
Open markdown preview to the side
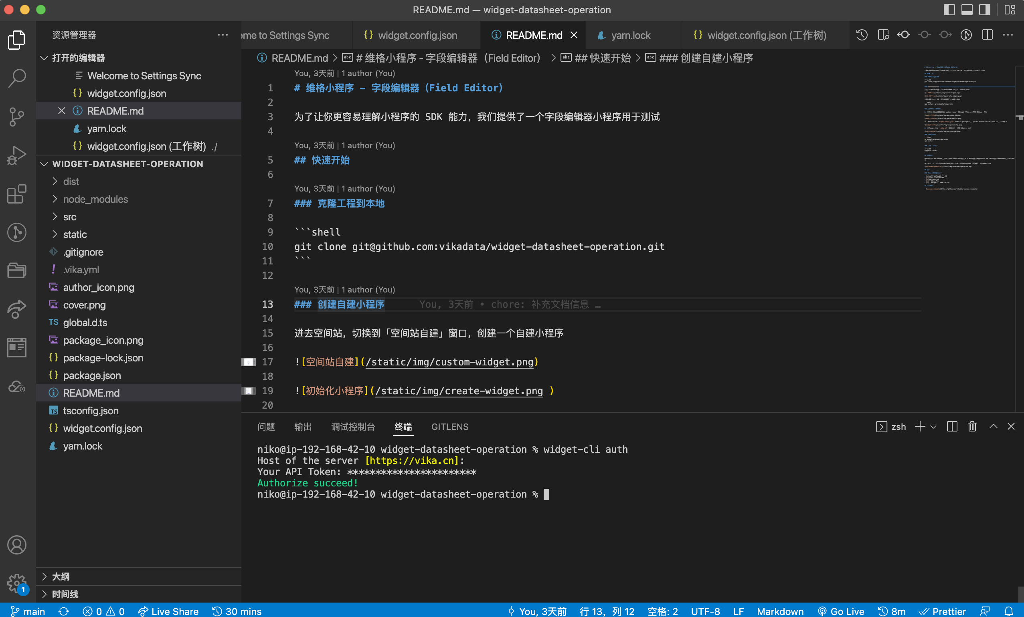[x=883, y=35]
